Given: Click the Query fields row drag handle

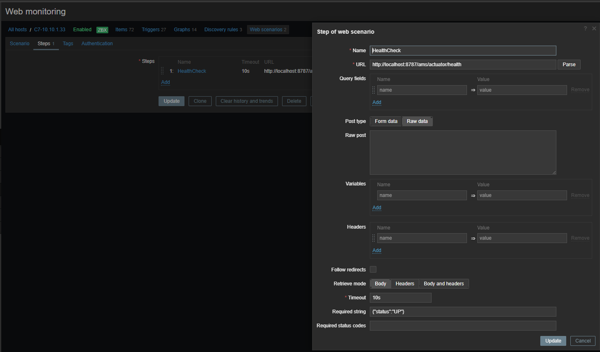Looking at the screenshot, I should pos(374,90).
